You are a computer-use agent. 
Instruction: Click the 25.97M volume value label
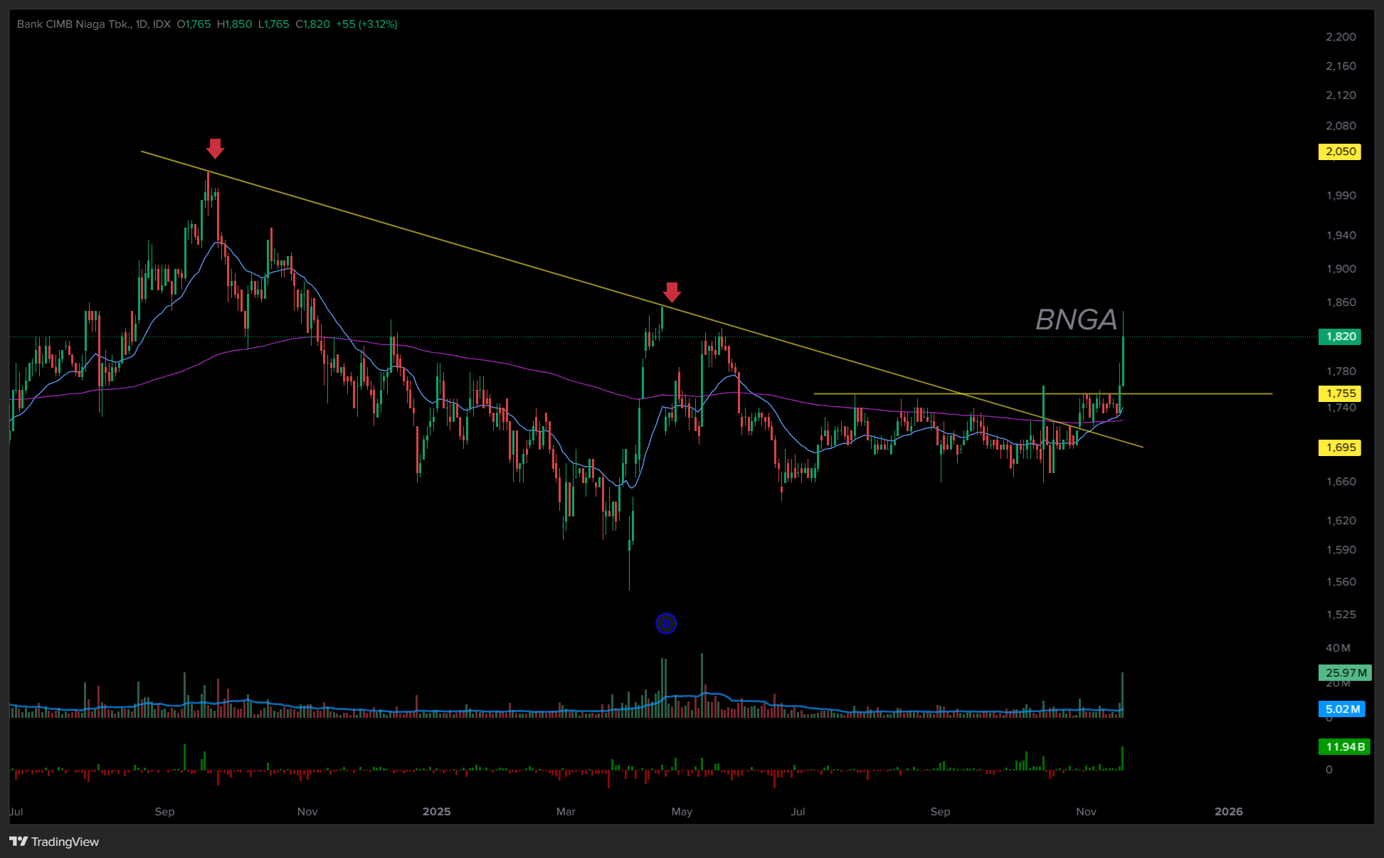1345,672
